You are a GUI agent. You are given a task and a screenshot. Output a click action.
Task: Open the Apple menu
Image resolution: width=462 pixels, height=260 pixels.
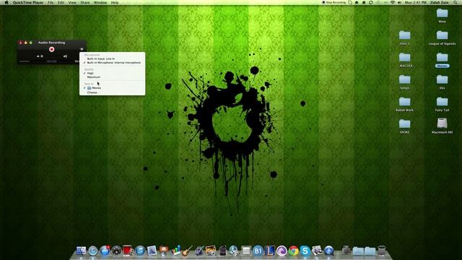click(x=6, y=2)
